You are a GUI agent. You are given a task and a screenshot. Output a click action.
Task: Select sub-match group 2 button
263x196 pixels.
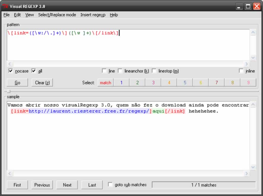pyautogui.click(x=137, y=83)
